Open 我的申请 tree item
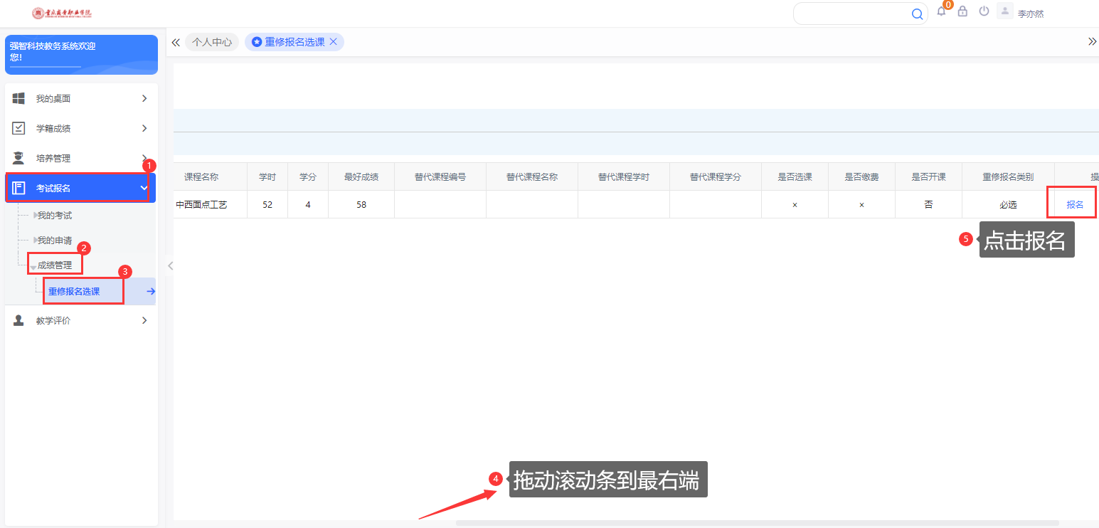Image resolution: width=1099 pixels, height=528 pixels. (x=55, y=241)
